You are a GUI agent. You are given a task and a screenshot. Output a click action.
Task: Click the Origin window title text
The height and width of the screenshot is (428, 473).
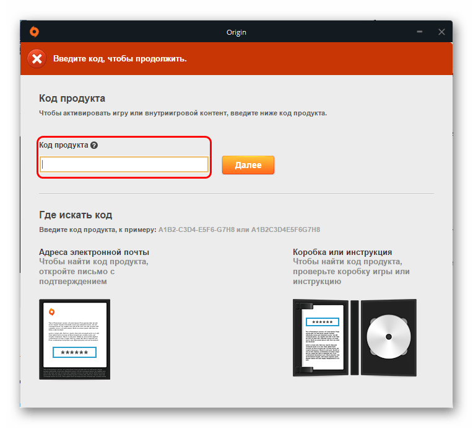click(x=236, y=32)
